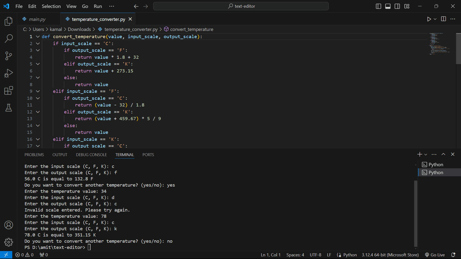Run the Python file with play button
This screenshot has width=461, height=259.
429,19
